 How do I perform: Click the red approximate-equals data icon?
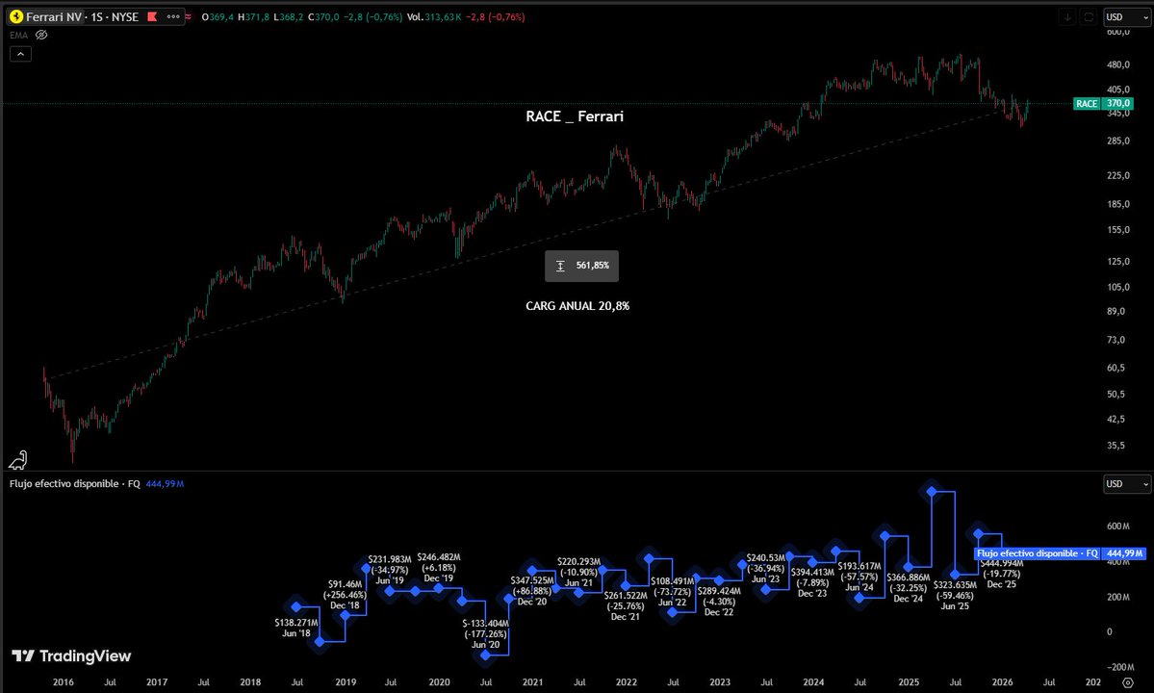click(189, 16)
